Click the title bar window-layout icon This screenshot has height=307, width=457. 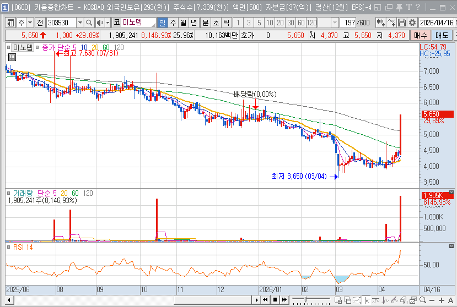378,7
